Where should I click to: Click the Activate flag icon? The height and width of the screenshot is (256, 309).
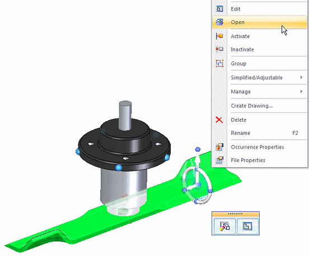click(219, 36)
